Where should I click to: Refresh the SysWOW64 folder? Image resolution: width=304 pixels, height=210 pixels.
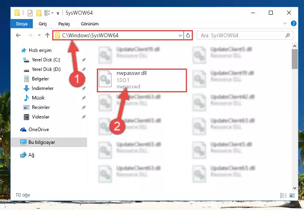click(188, 36)
